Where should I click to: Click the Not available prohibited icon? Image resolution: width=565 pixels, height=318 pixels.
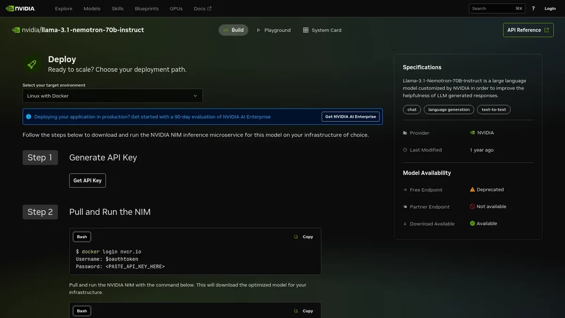(472, 206)
